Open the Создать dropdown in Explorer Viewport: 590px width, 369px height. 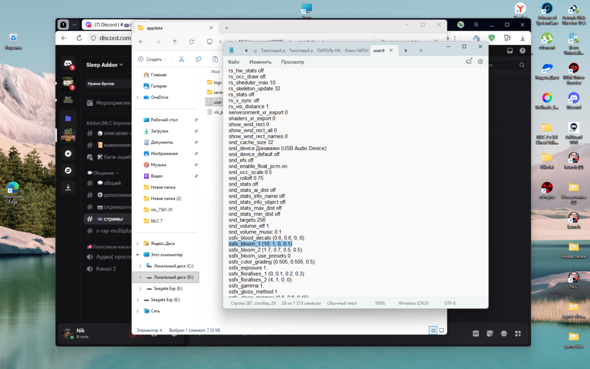pos(152,59)
